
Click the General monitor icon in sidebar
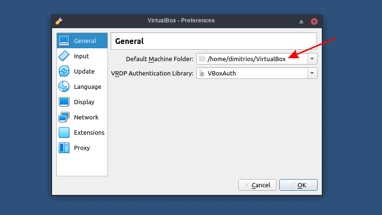(64, 41)
